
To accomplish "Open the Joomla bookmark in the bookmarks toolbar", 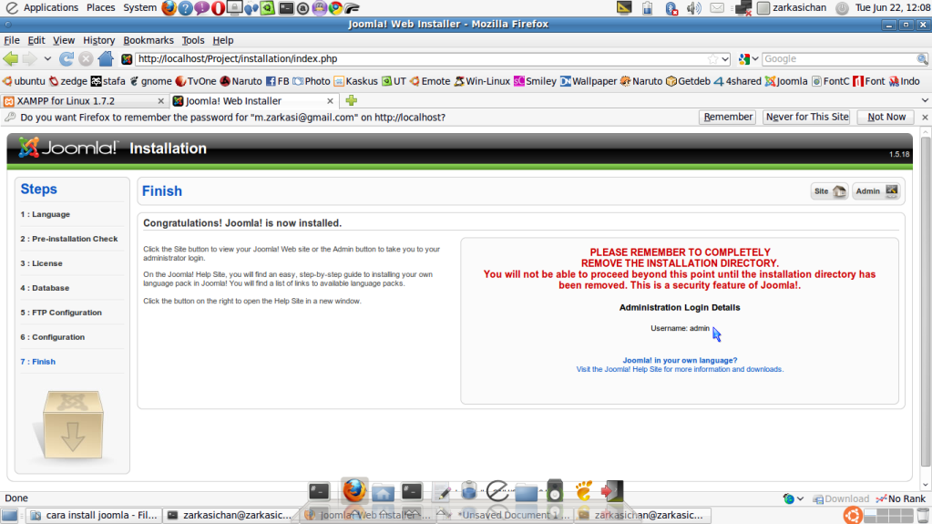I will tap(786, 81).
